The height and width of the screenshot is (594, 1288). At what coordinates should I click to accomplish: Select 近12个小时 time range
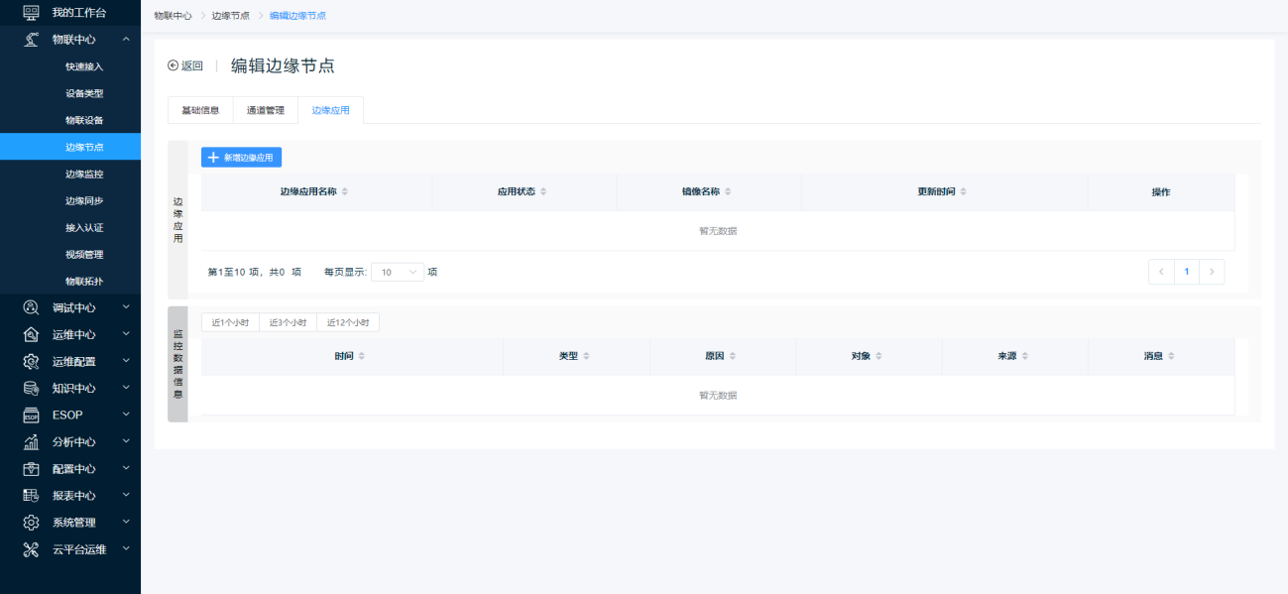[348, 322]
